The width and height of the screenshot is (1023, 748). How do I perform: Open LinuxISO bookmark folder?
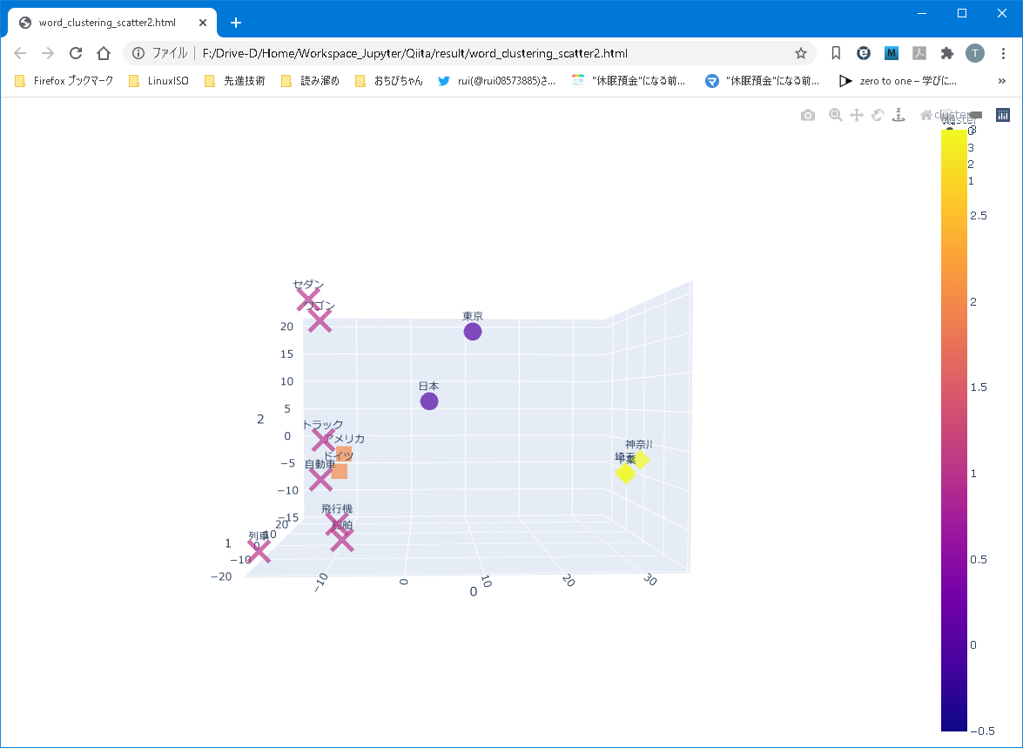(x=158, y=81)
